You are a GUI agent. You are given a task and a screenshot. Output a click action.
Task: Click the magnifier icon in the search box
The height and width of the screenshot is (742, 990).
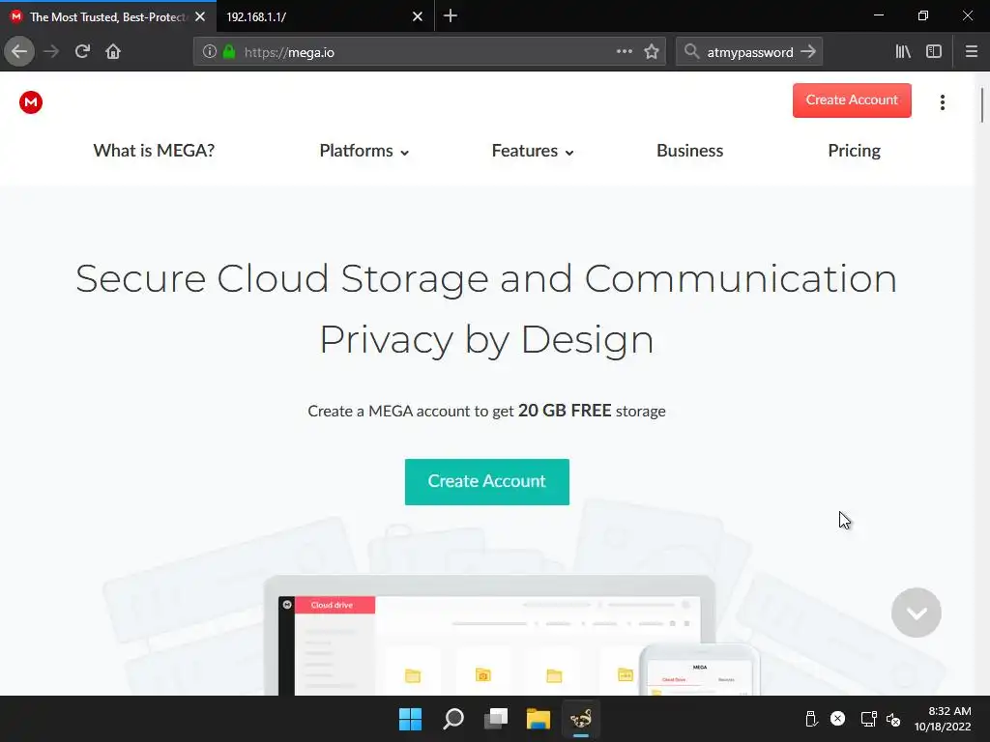tap(692, 52)
